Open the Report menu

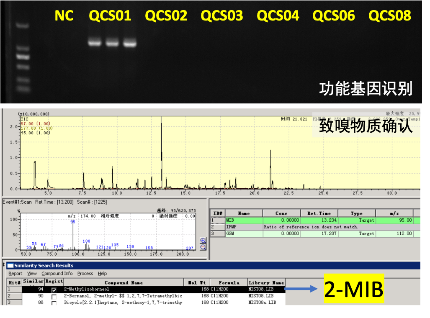(15, 274)
